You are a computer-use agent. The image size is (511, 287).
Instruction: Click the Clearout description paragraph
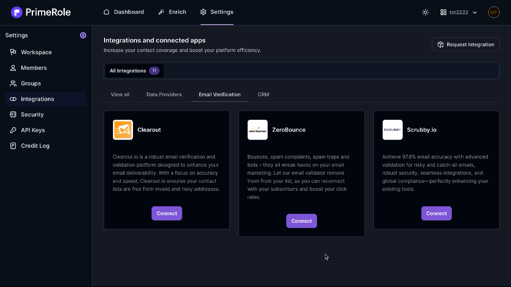pyautogui.click(x=166, y=173)
